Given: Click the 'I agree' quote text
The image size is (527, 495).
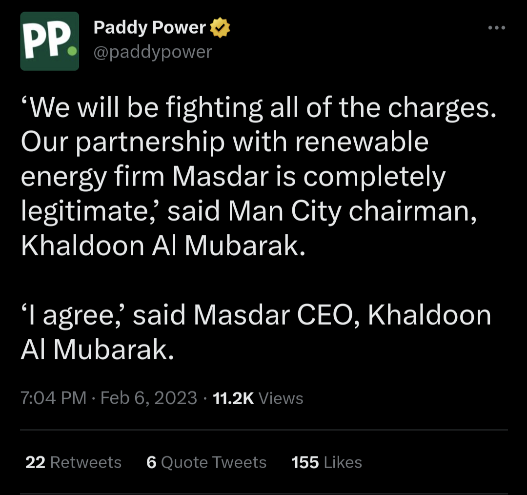Looking at the screenshot, I should pyautogui.click(x=78, y=315).
